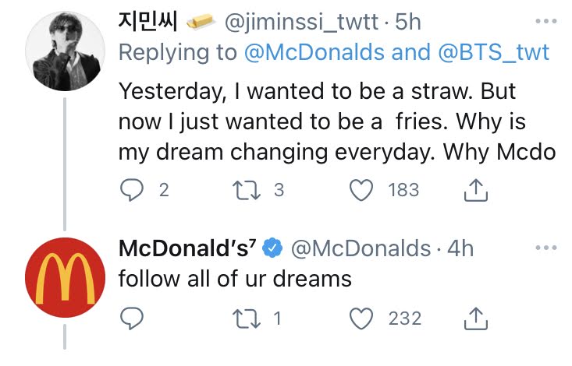572x366 pixels.
Task: Click the @jiminssi_twtt username handle
Action: click(x=307, y=22)
